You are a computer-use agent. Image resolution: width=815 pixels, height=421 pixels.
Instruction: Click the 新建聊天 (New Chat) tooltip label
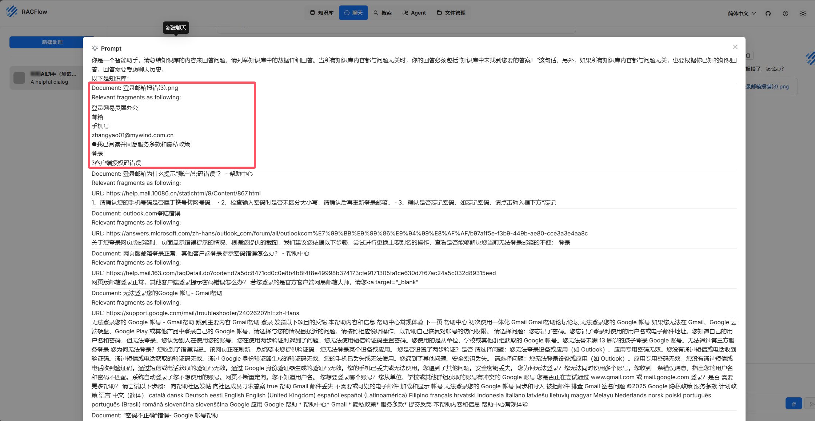point(176,28)
